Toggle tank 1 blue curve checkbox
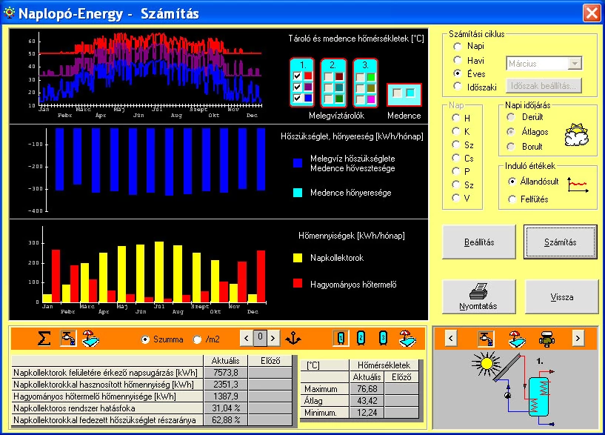Viewport: 605px width, 435px height. pos(297,98)
